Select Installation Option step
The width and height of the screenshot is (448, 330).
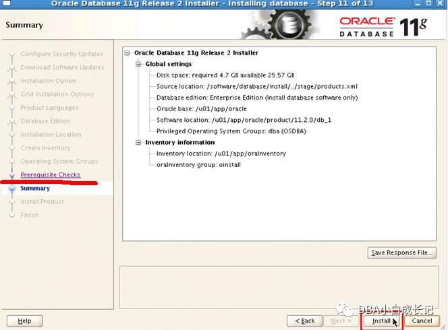click(49, 81)
